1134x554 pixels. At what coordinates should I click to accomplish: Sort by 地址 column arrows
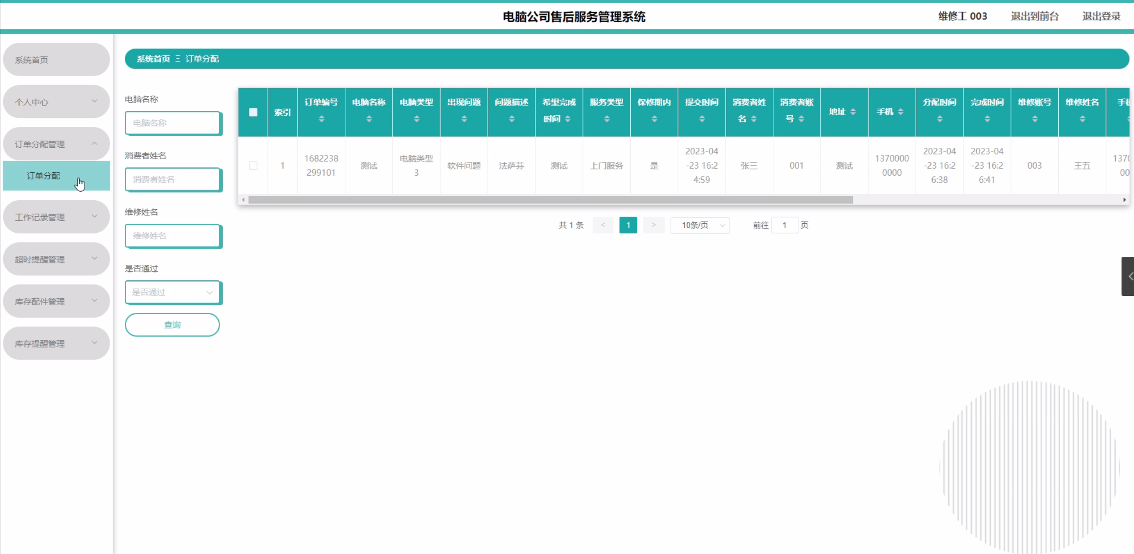(x=853, y=112)
